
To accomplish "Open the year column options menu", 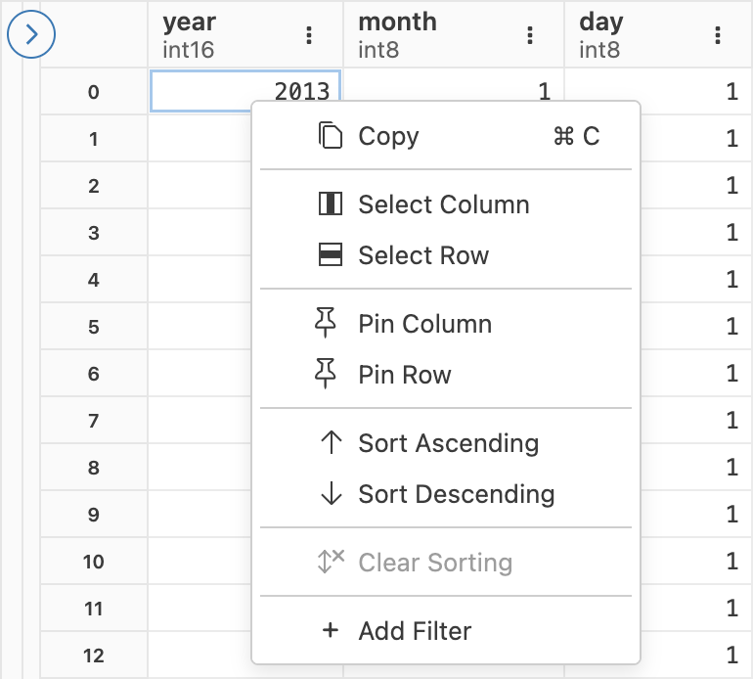I will click(x=310, y=35).
